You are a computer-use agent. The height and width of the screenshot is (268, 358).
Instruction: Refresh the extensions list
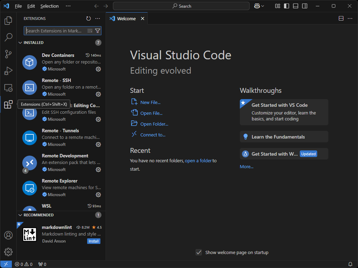(89, 18)
